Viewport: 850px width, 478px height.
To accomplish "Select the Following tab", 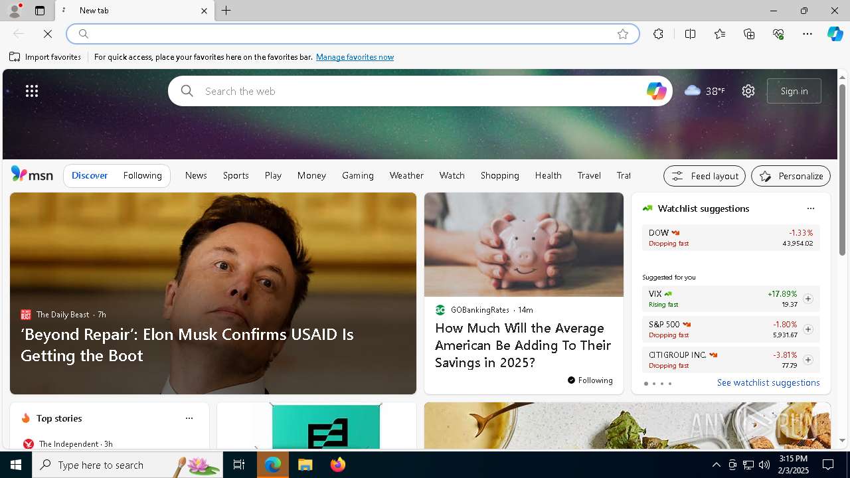I will (142, 175).
